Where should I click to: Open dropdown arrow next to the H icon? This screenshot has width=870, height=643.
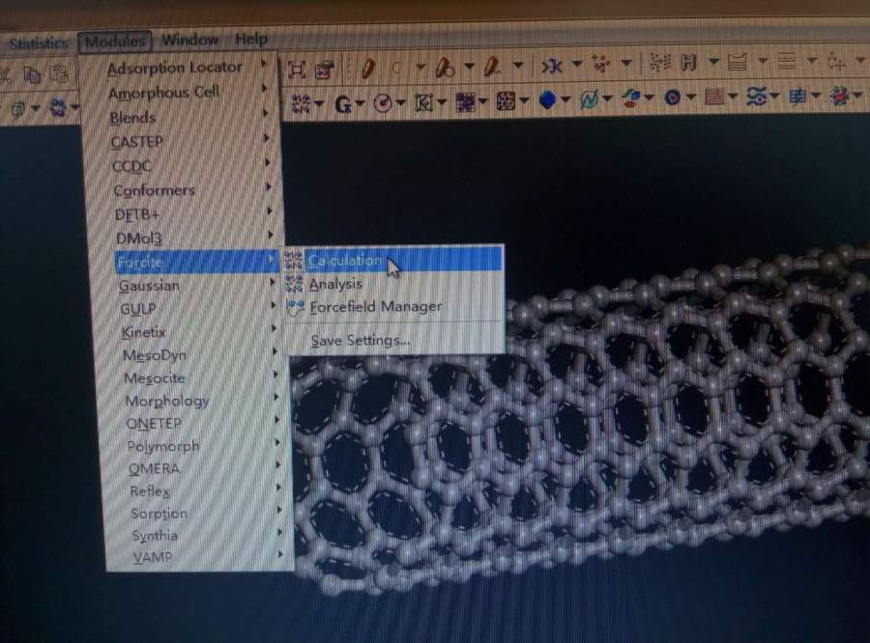[714, 62]
